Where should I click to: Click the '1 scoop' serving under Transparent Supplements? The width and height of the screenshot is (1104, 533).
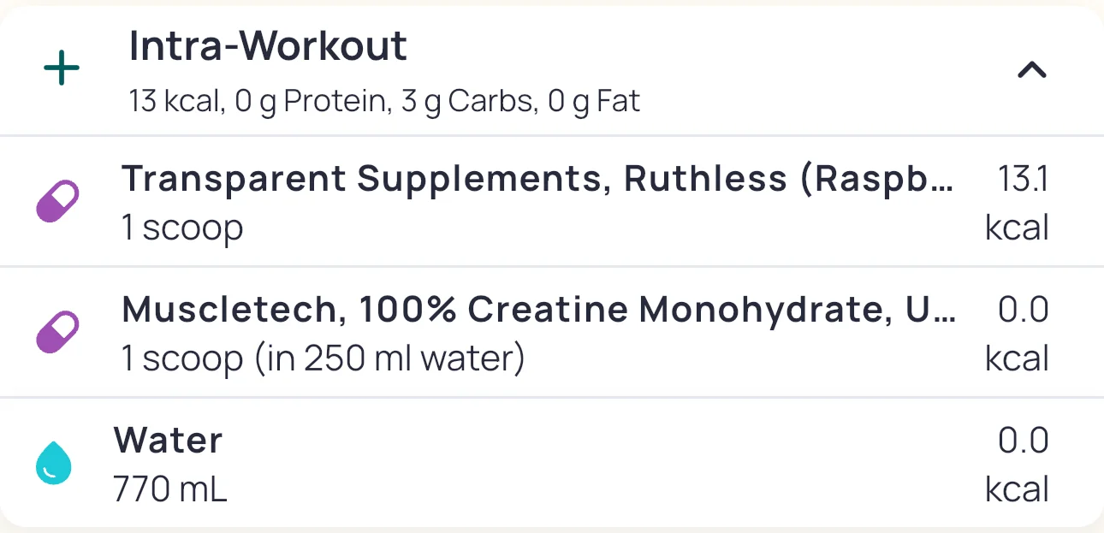pyautogui.click(x=182, y=228)
